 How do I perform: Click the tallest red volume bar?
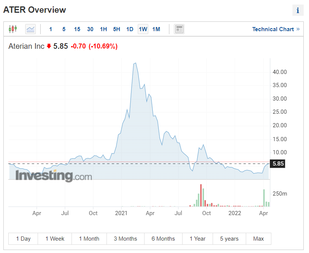[201, 196]
